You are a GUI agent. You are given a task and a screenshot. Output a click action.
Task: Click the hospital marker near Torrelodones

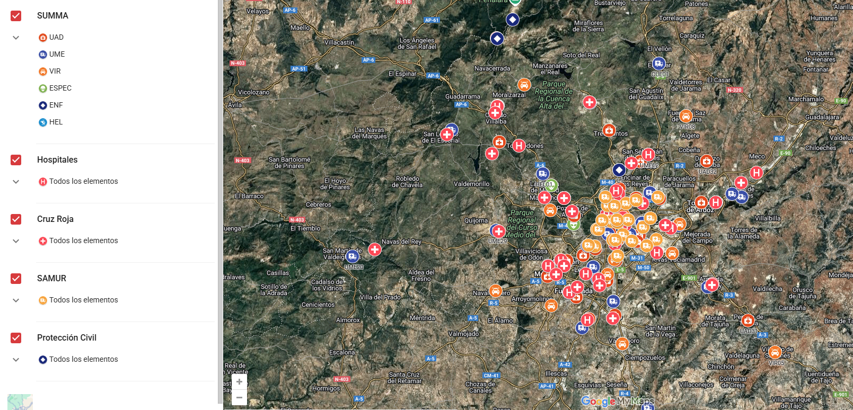click(519, 146)
